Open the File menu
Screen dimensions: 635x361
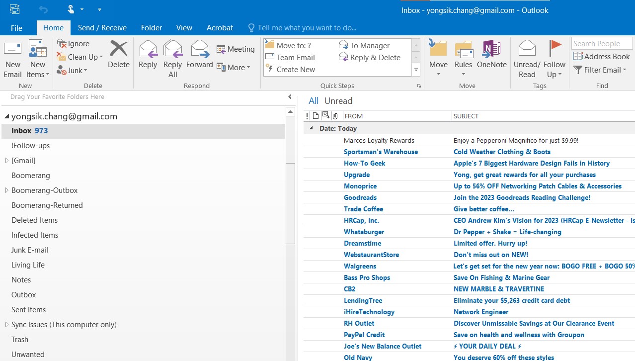pos(16,28)
